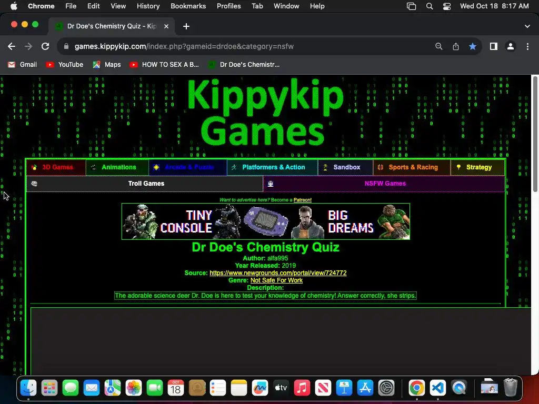Image resolution: width=539 pixels, height=404 pixels.
Task: Select the Platformers & Action category
Action: pyautogui.click(x=273, y=167)
